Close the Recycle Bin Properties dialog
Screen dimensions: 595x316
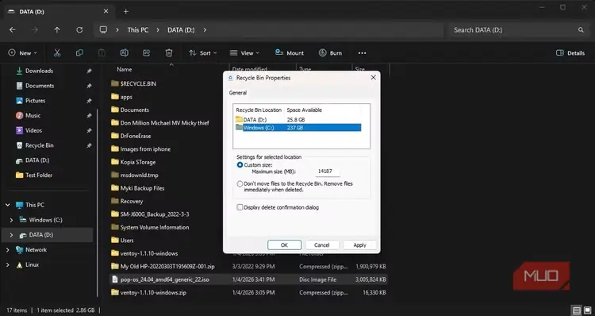pyautogui.click(x=374, y=78)
